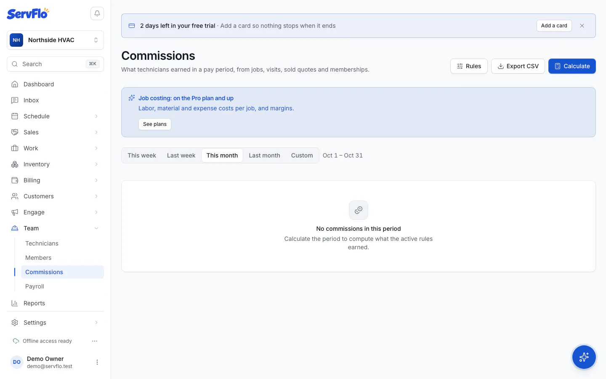
Task: Open the Northside HVAC workspace switcher
Action: pyautogui.click(x=55, y=40)
